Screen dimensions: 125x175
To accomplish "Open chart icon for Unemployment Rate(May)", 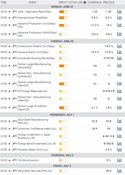I will 120,17.
